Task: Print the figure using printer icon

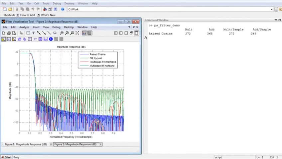Action: (x=9, y=33)
